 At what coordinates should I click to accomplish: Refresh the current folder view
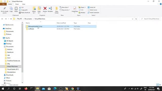(x=136, y=19)
